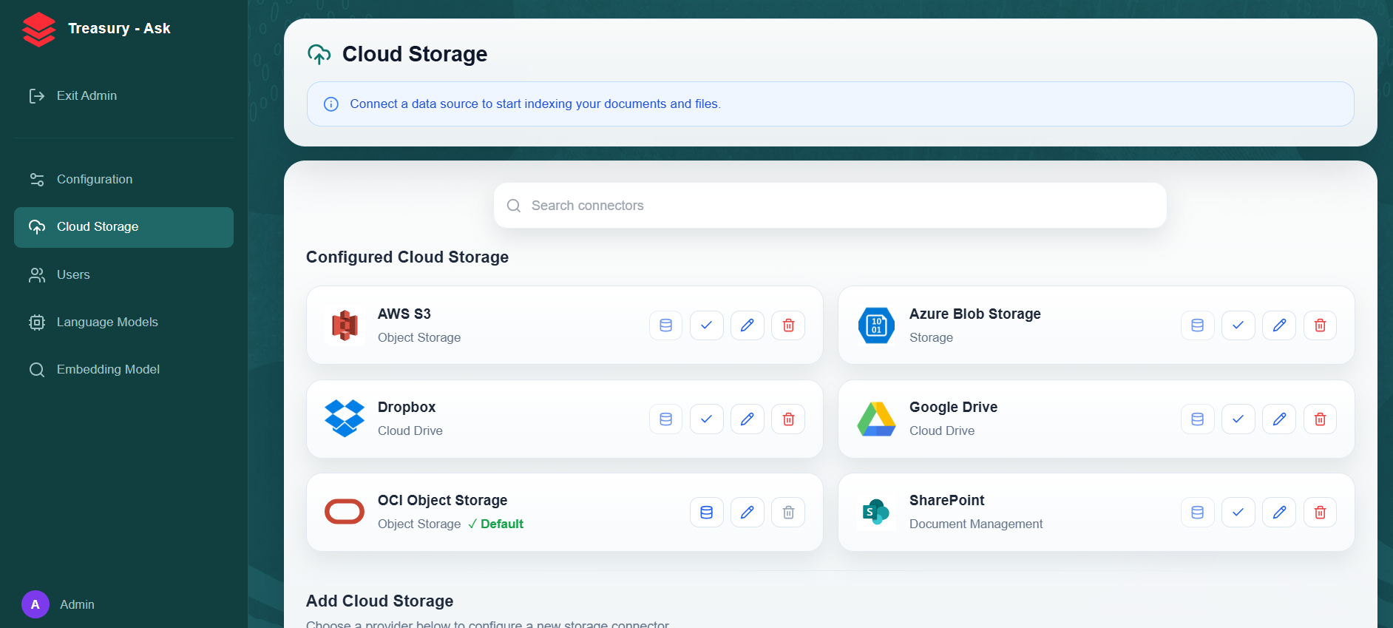Click the 'Connect a data source' info message
1393x628 pixels.
(830, 104)
